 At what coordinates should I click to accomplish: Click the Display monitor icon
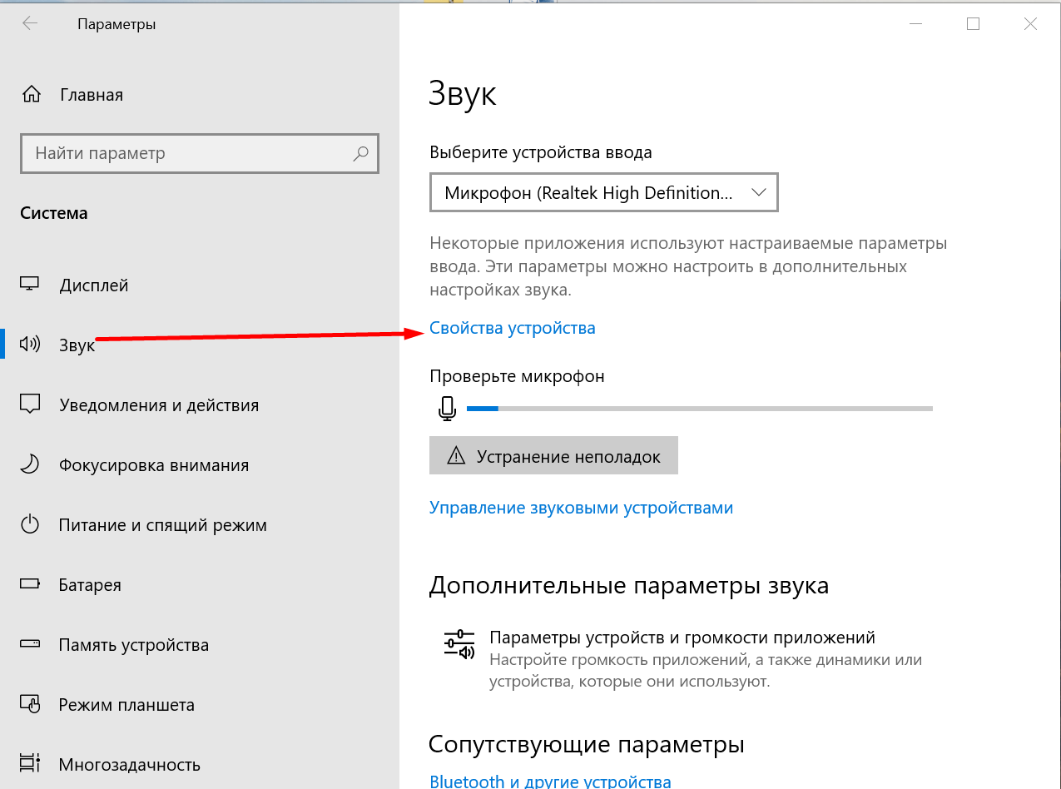pyautogui.click(x=30, y=285)
